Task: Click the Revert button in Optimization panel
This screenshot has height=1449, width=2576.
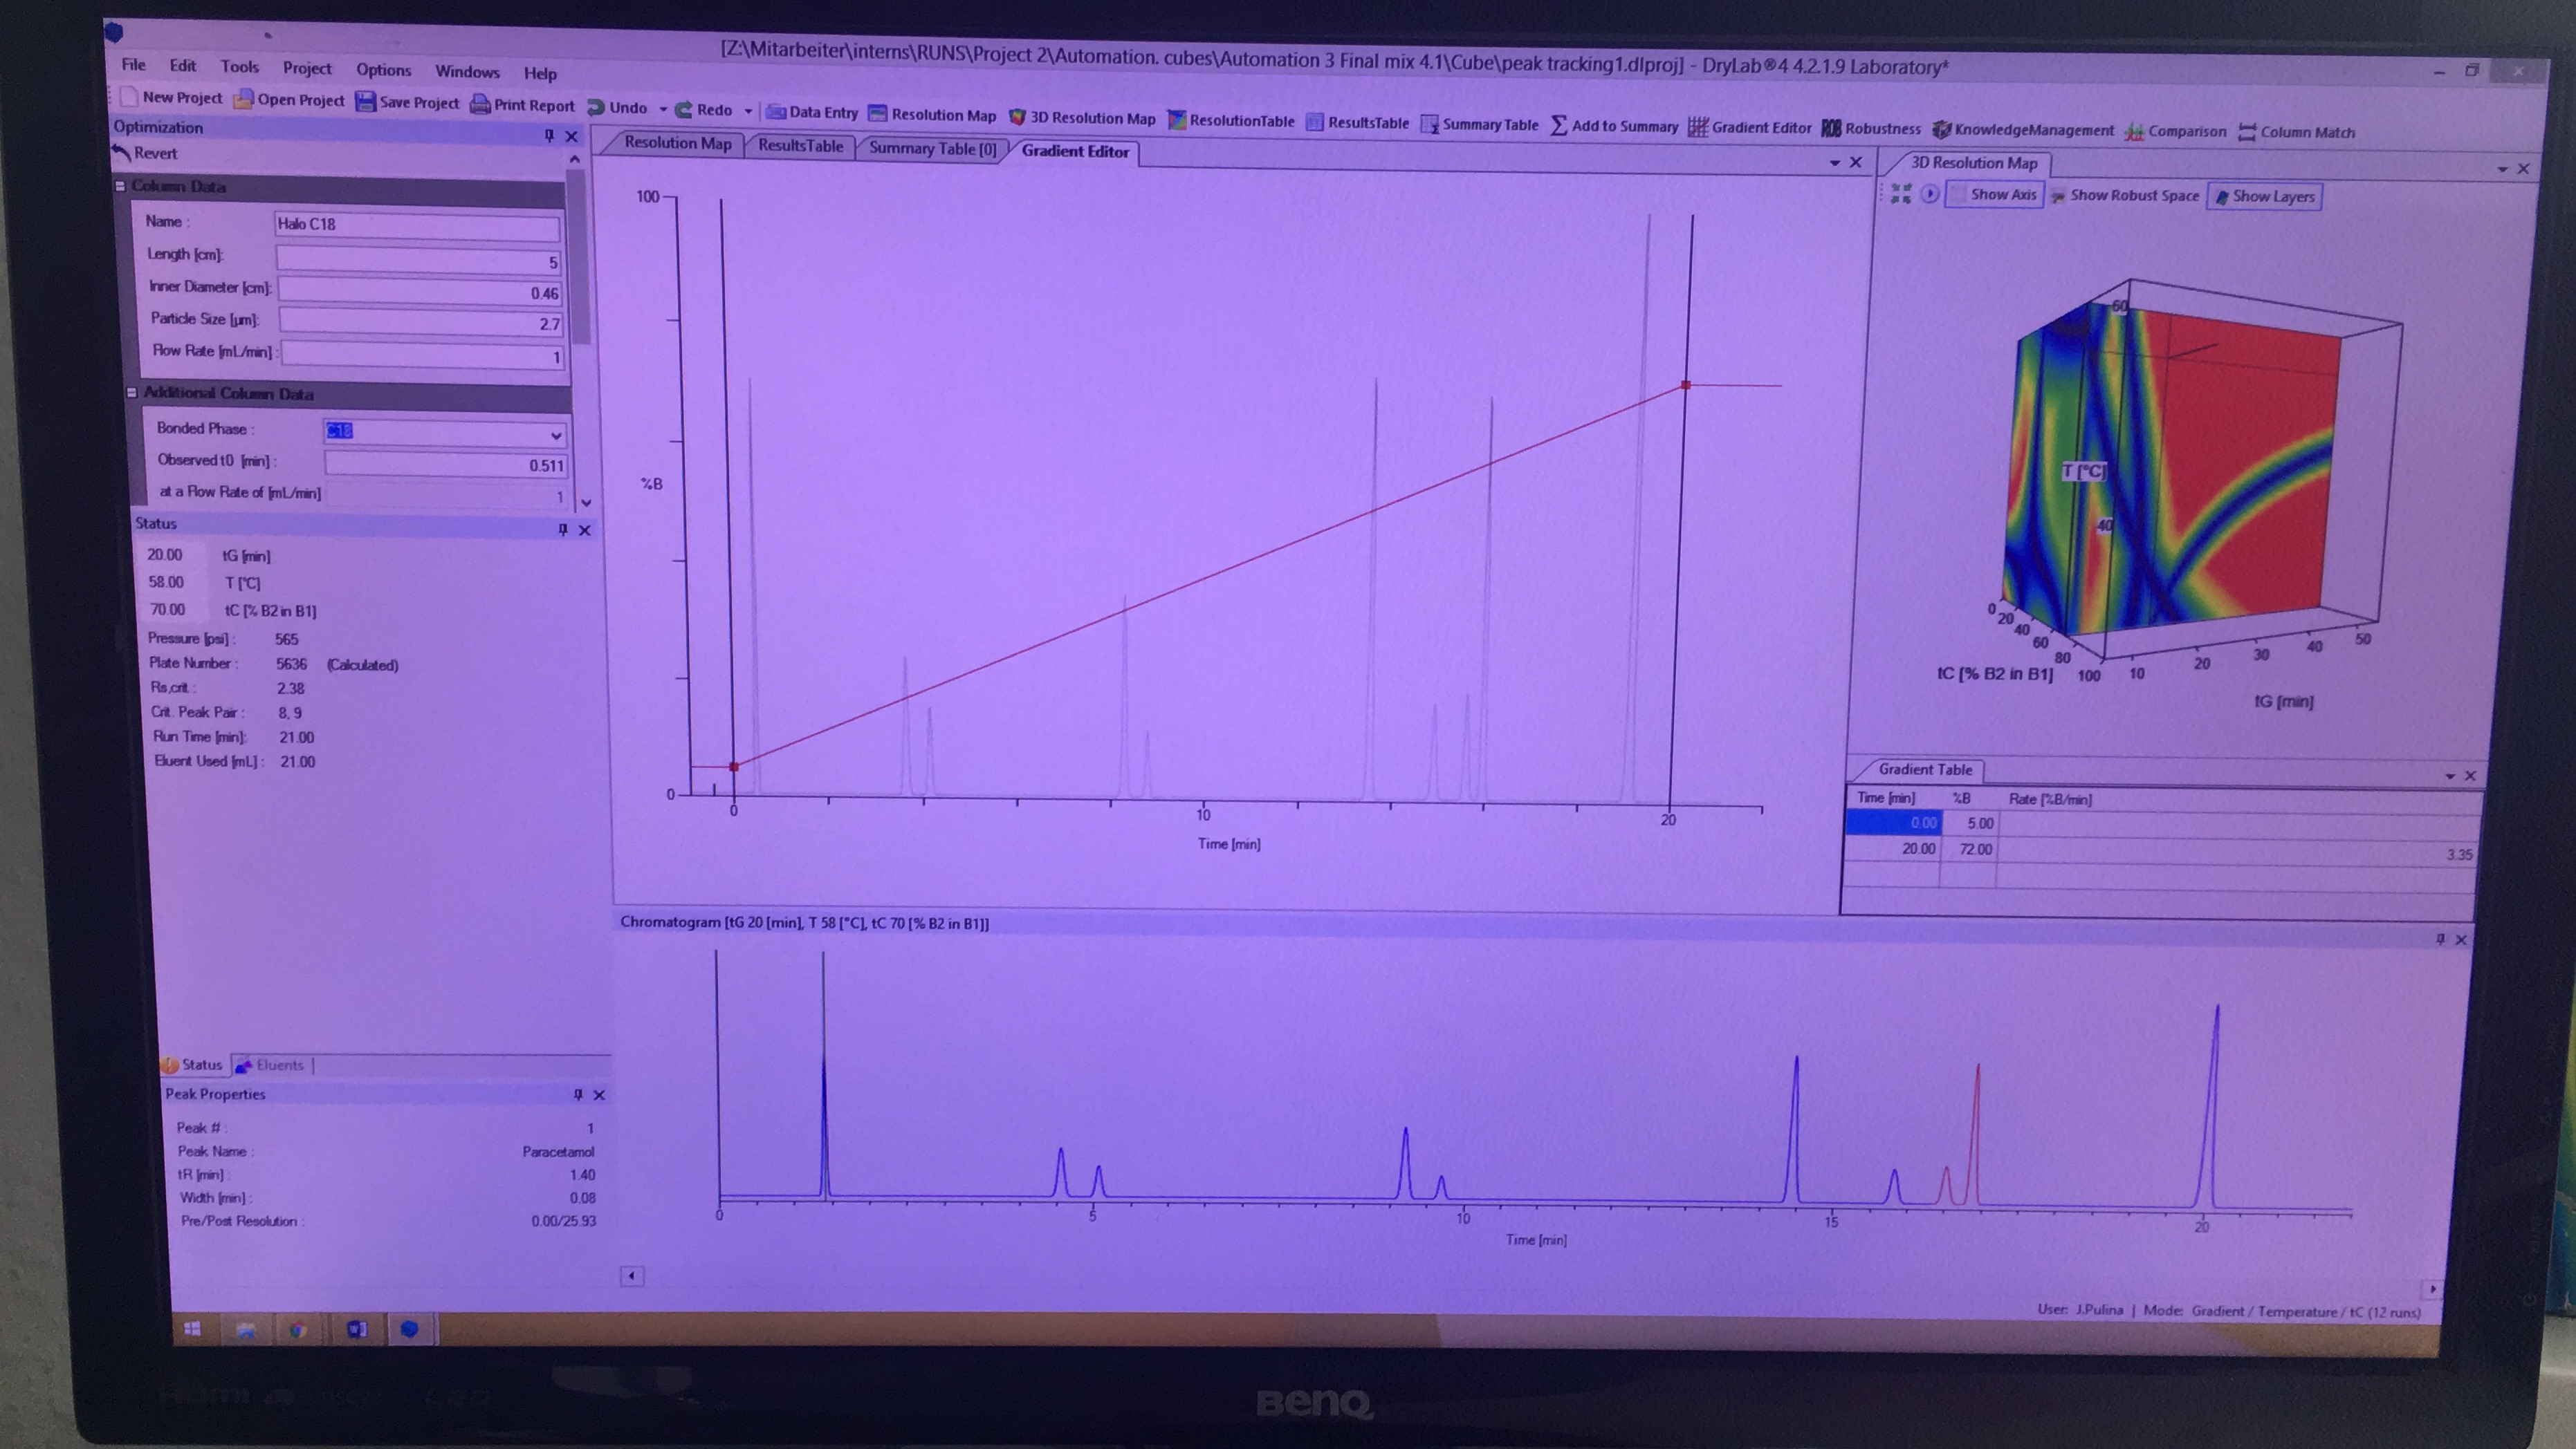Action: tap(145, 153)
